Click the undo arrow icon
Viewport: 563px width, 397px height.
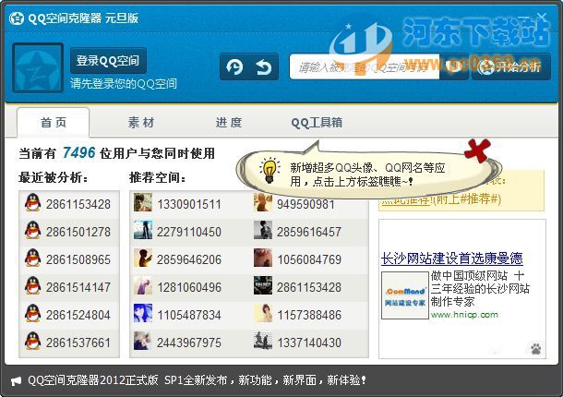point(264,67)
